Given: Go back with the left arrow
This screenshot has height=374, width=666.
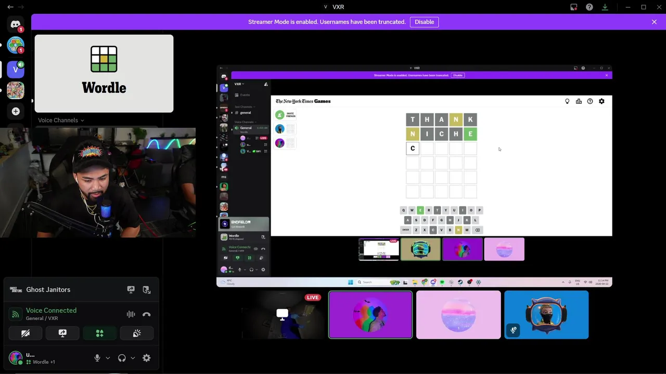Looking at the screenshot, I should 10,7.
